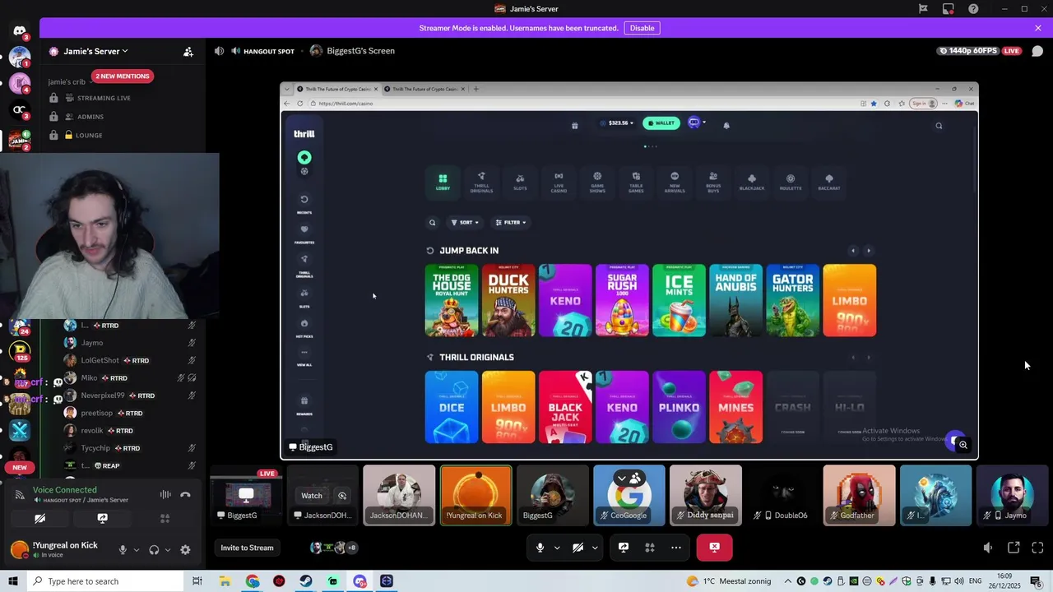Viewport: 1053px width, 592px height.
Task: Open Chrome from the taskbar
Action: (x=253, y=581)
